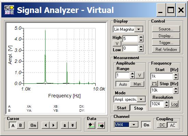Screen dimensions: 188x136
Task: Decrease the High value with down arrow
Action: (x=141, y=40)
